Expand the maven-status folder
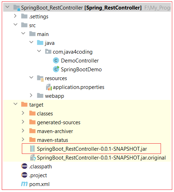Viewport: 174px width, 192px height. pos(23,139)
